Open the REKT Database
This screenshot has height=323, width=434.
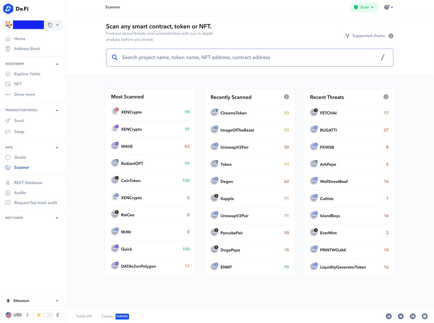point(28,183)
